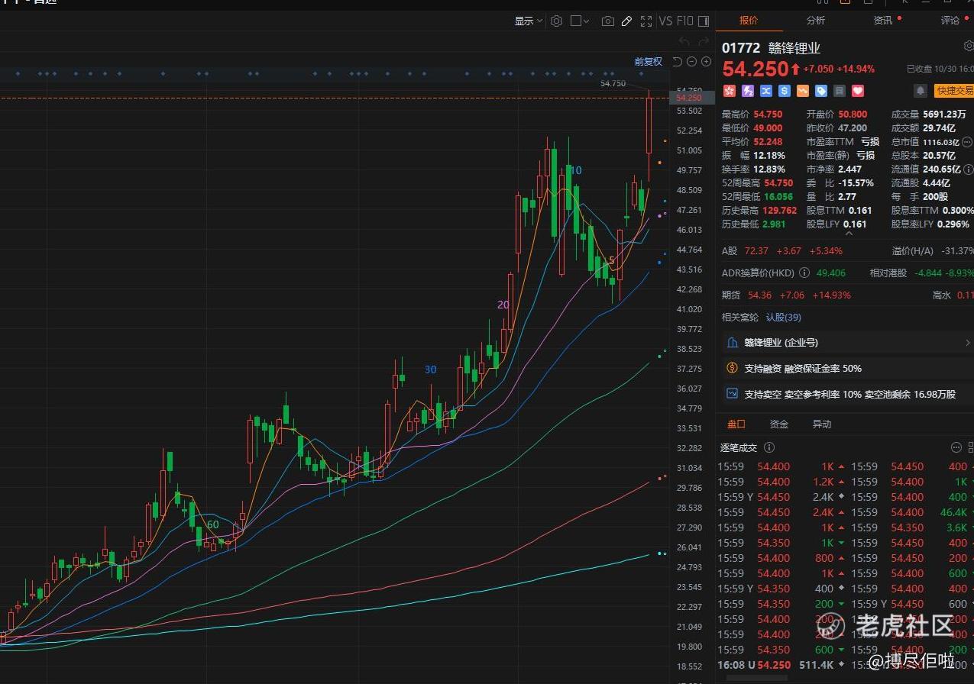Screen dimensions: 974x684
Task: Click the grid layout icon in 逐笔成交
Action: click(x=969, y=447)
